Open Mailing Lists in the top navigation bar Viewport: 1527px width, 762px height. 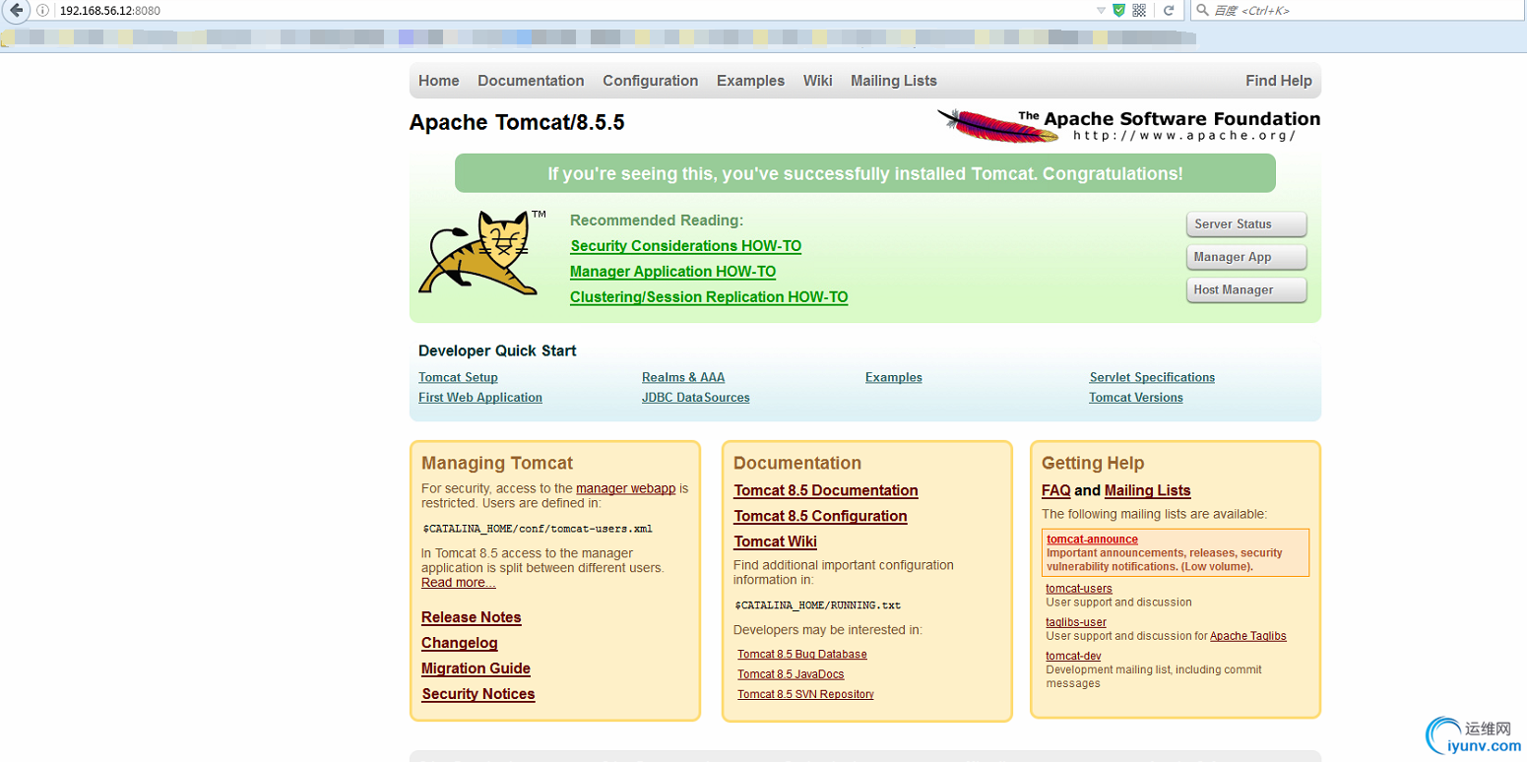point(894,81)
